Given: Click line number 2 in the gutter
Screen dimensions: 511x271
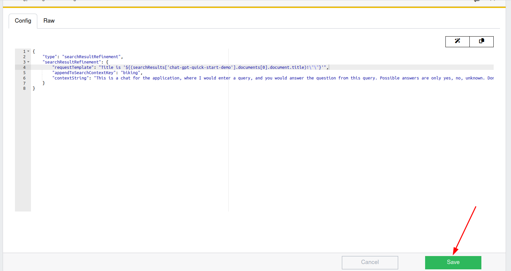Looking at the screenshot, I should tap(24, 57).
